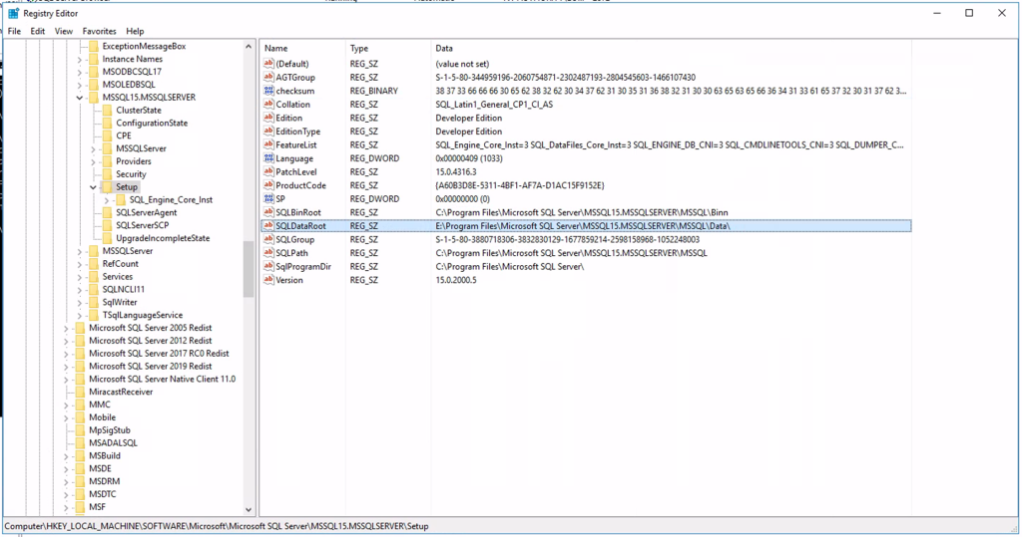Viewport: 1022px width, 537px height.
Task: Click the Version data 15.0.2000.5
Action: (x=455, y=280)
